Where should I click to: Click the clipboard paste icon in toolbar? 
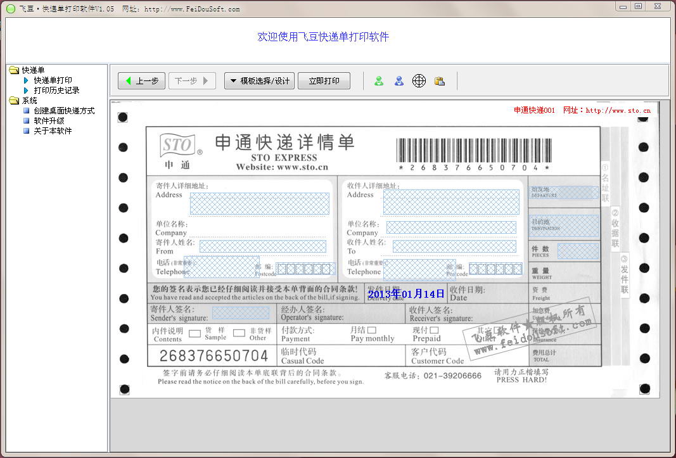click(440, 80)
